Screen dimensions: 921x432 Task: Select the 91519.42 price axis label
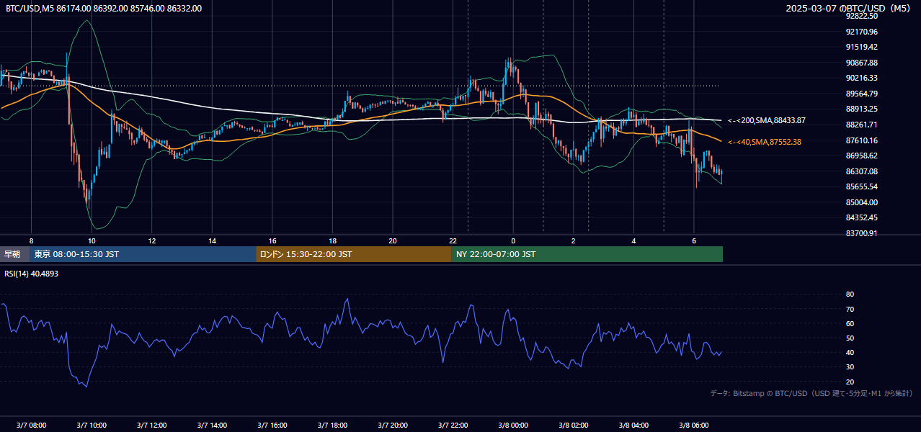[861, 47]
